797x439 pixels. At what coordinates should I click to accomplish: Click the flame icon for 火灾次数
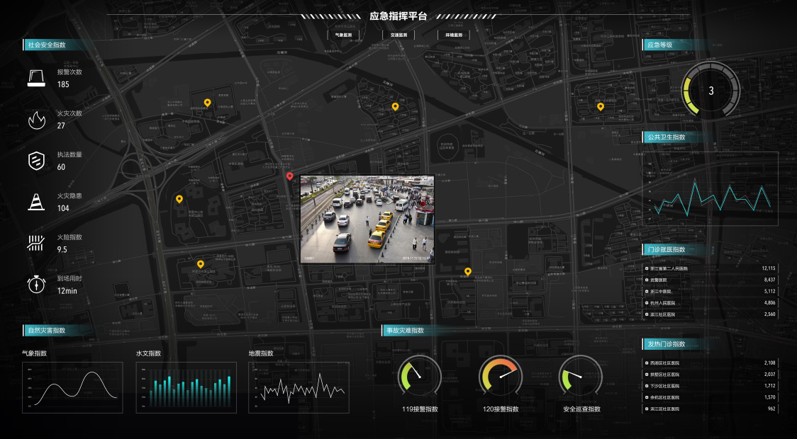coord(36,120)
